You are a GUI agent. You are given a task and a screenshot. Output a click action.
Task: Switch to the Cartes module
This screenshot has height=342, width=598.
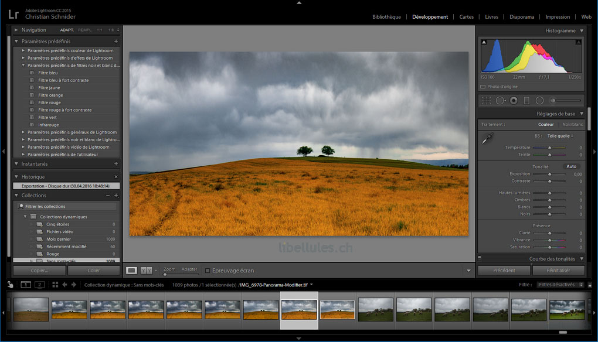pyautogui.click(x=467, y=17)
